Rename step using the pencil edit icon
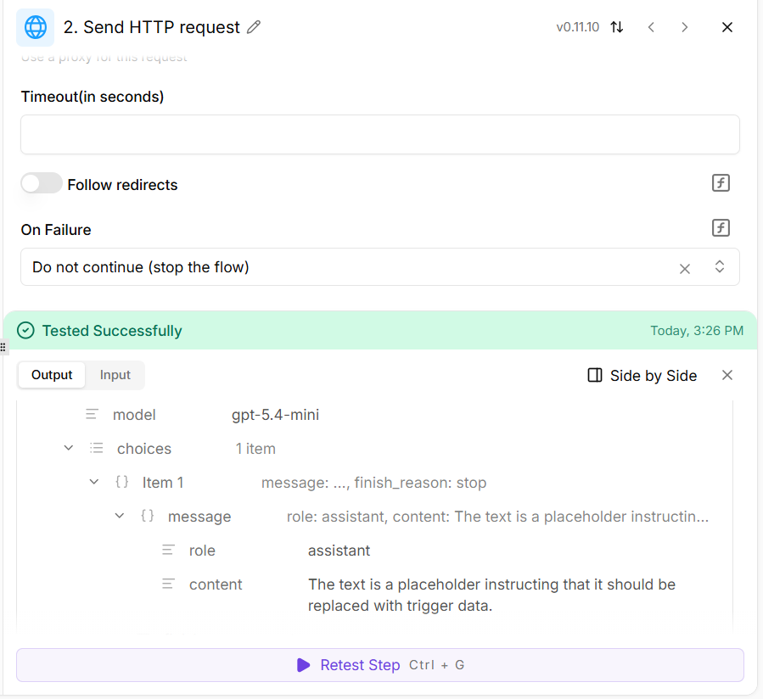The height and width of the screenshot is (699, 763). click(254, 27)
